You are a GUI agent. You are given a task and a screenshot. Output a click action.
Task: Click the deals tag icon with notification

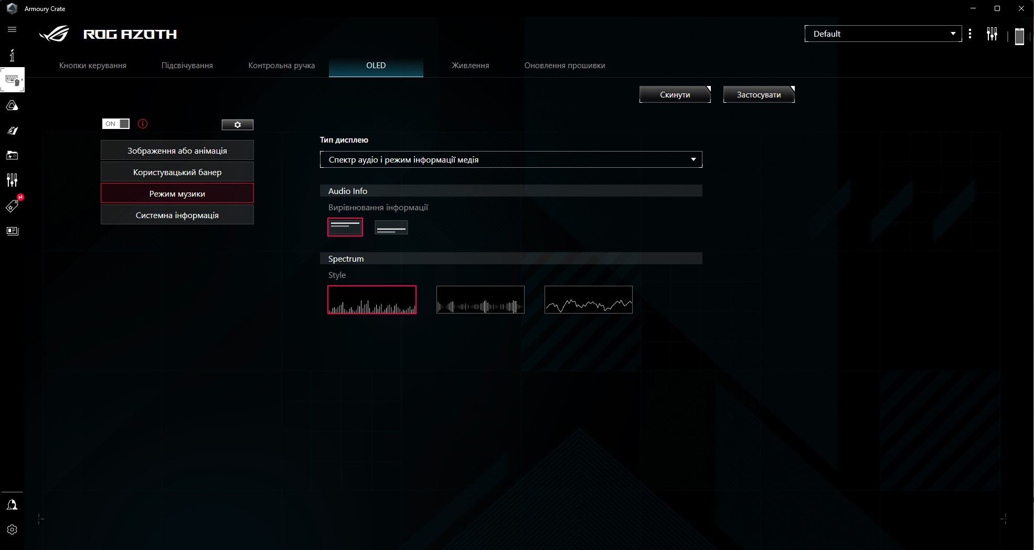12,206
